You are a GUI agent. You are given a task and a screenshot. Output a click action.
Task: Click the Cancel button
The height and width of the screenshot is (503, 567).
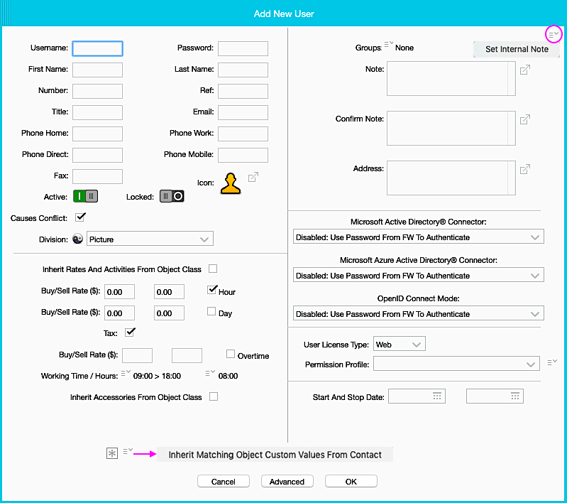coord(224,481)
